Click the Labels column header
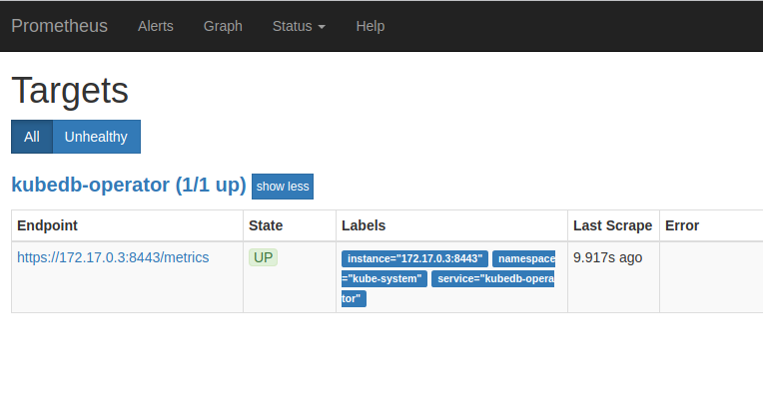 pyautogui.click(x=363, y=225)
